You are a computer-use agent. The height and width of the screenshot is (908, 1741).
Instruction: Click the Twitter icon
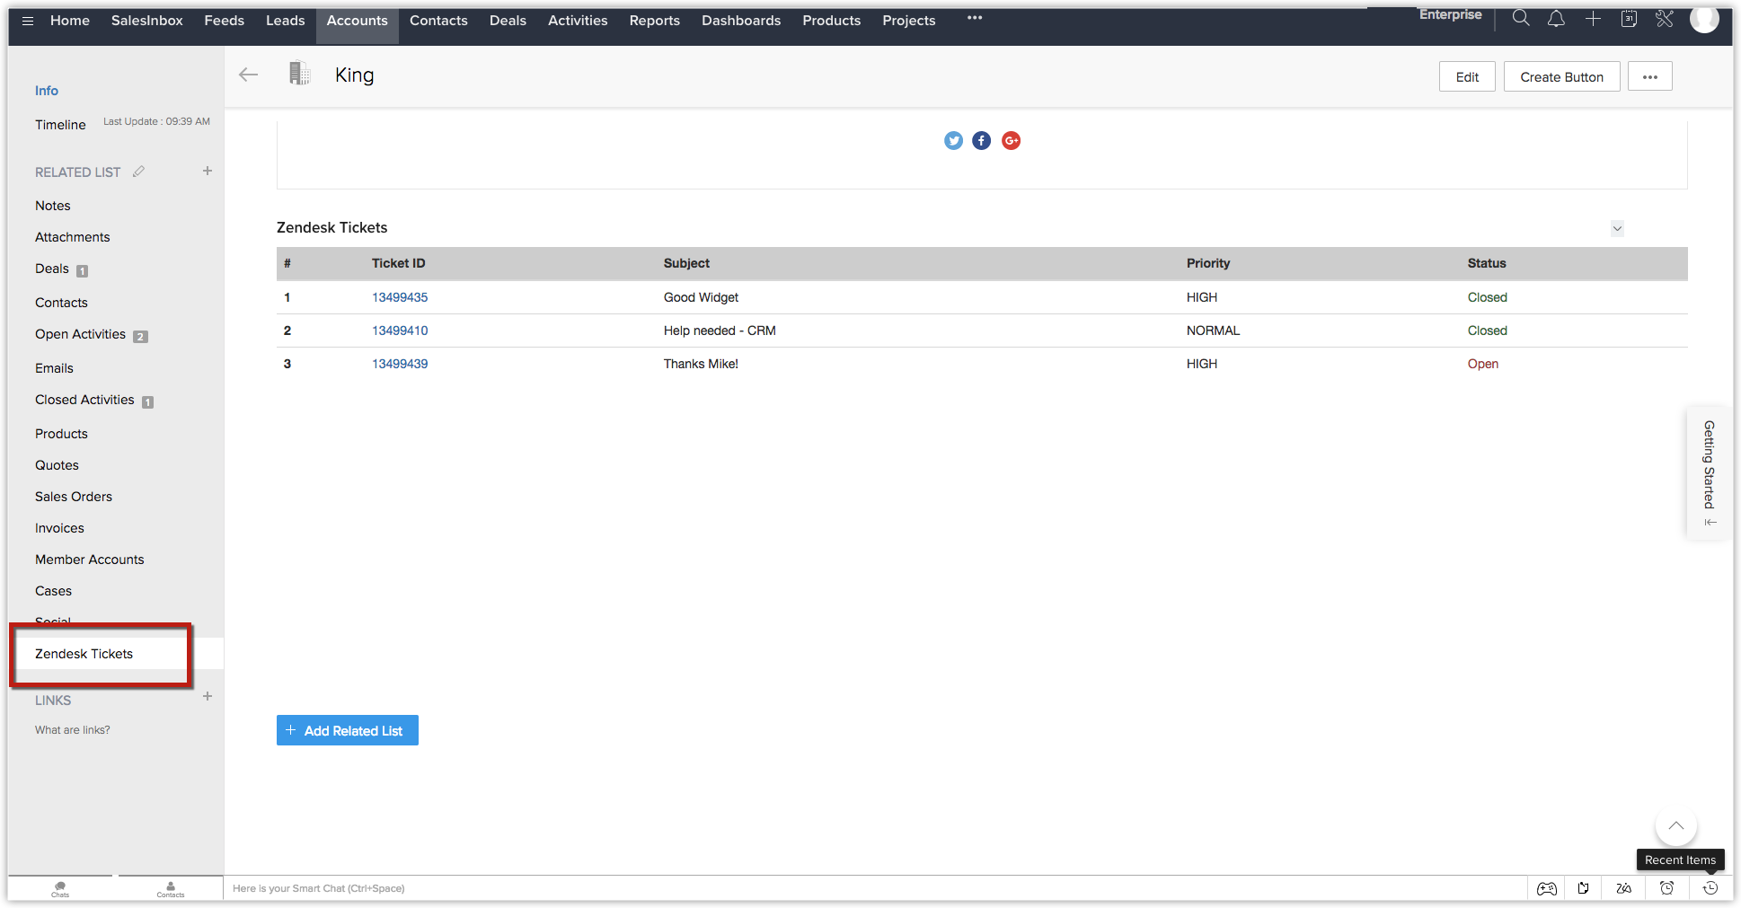(953, 141)
